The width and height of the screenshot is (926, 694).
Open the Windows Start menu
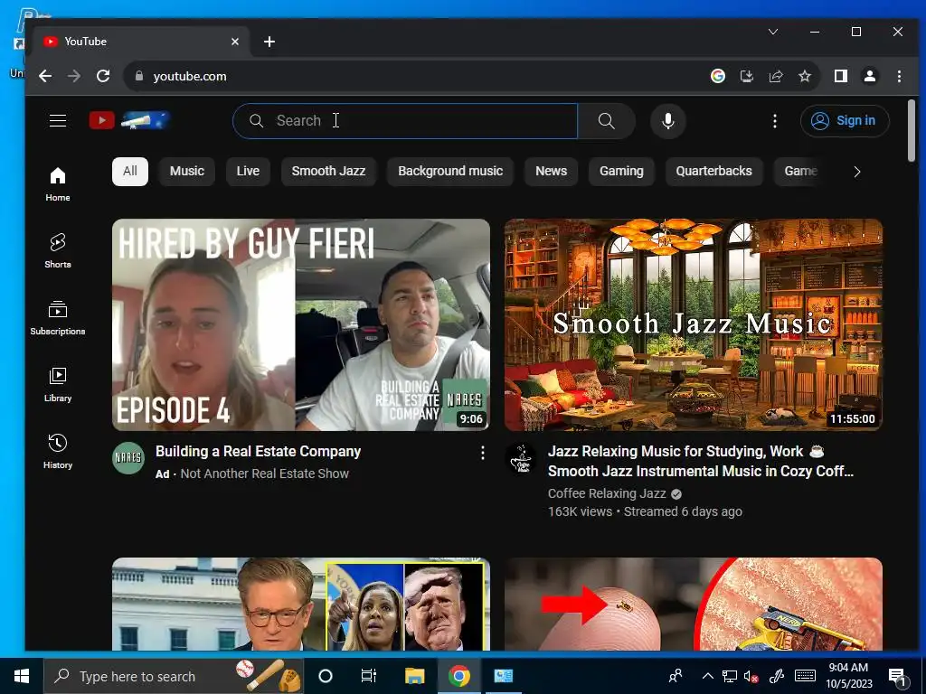pyautogui.click(x=22, y=676)
